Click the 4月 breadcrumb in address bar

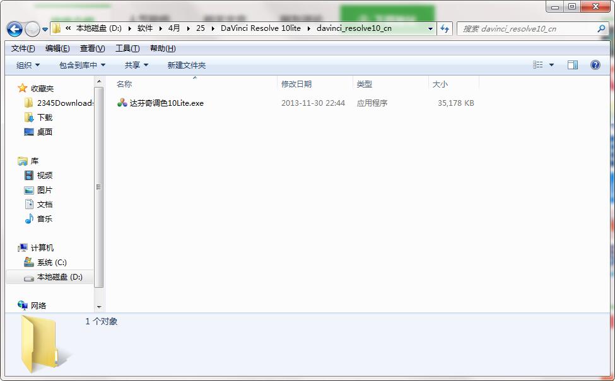pyautogui.click(x=174, y=28)
